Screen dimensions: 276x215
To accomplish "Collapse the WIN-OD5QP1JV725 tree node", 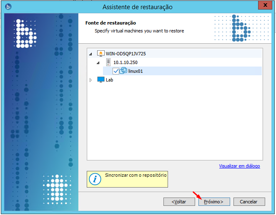I will tap(90, 54).
